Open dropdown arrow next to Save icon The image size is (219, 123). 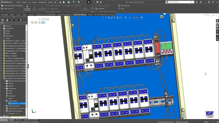pyautogui.click(x=76, y=2)
